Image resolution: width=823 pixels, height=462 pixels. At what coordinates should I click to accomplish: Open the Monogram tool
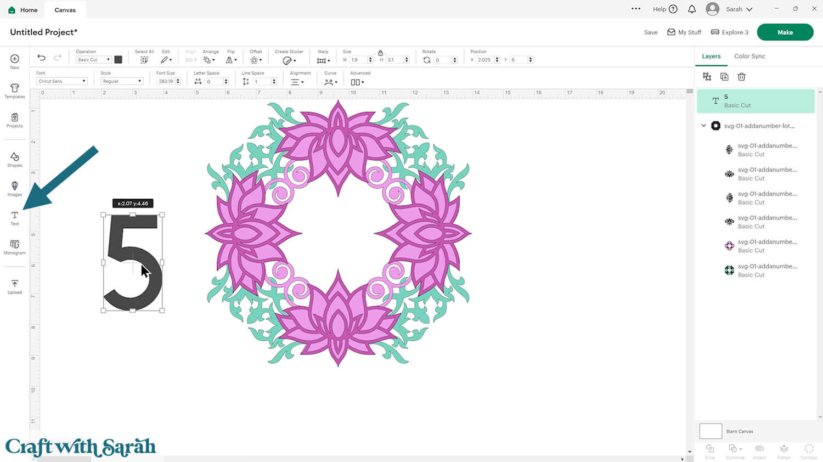pos(15,247)
